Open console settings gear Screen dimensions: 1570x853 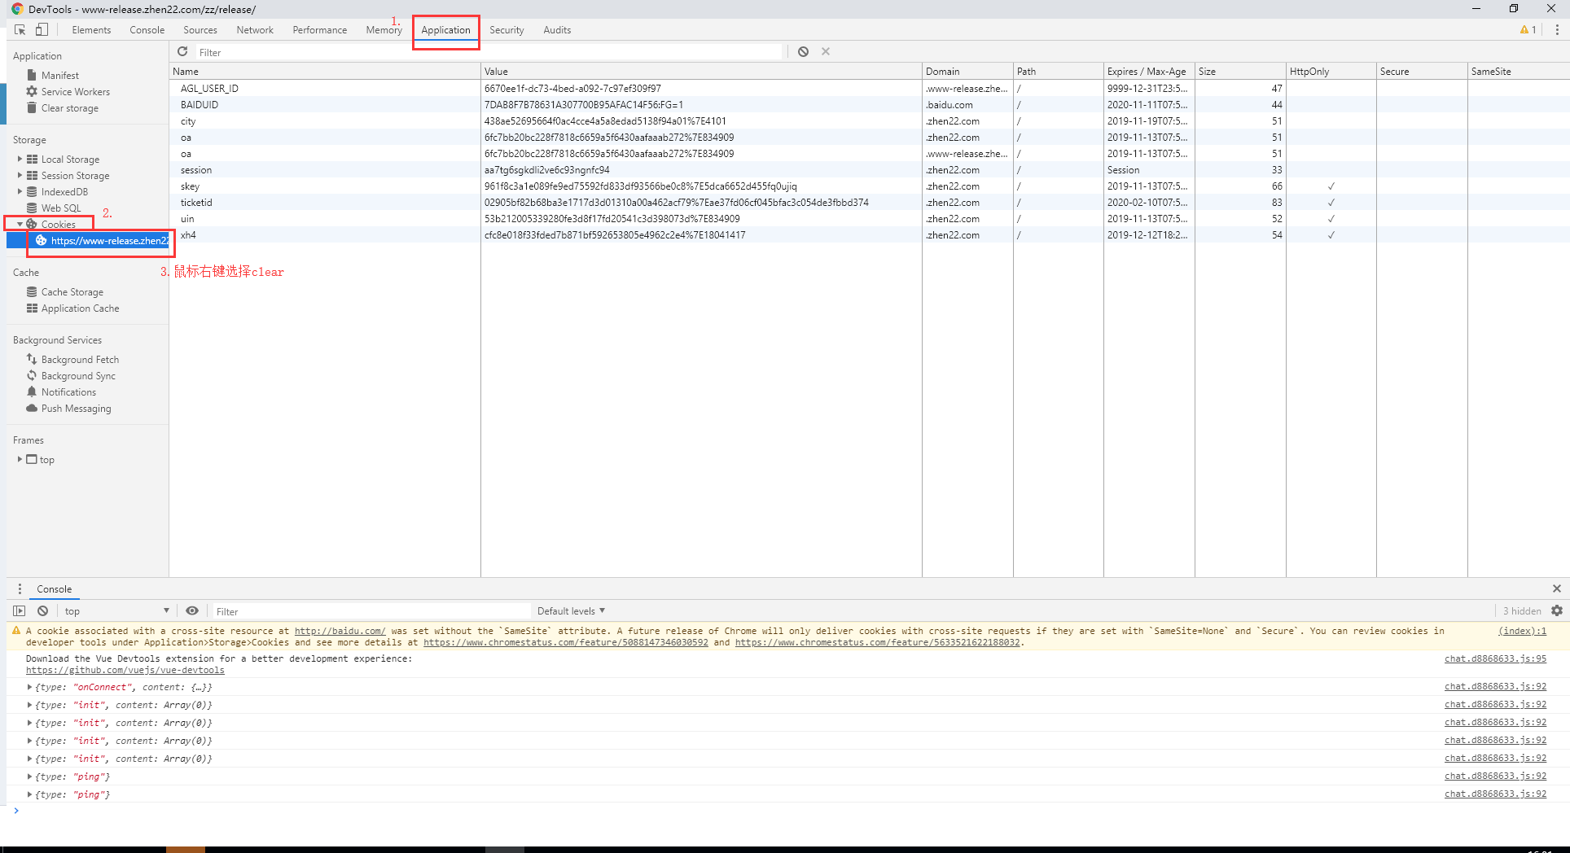[1557, 610]
